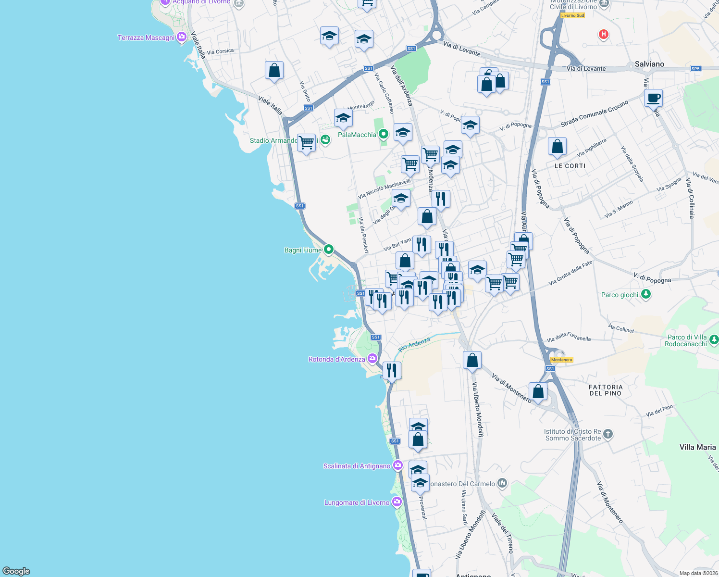Screen dimensions: 719x577
Task: Click the shopping cart icon near Stadio Armando
Action: point(307,142)
